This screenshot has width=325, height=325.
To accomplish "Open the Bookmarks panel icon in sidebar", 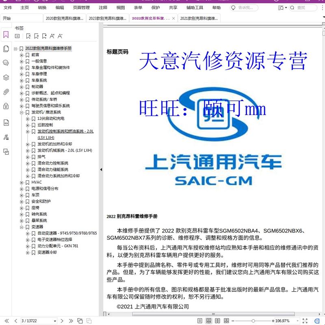I will pyautogui.click(x=6, y=35).
